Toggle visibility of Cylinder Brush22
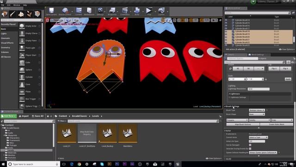The height and width of the screenshot is (167, 296). (226, 42)
